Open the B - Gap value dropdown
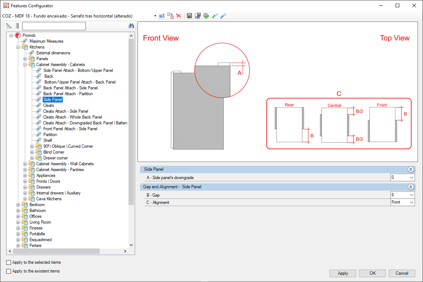The height and width of the screenshot is (282, 423). [x=411, y=195]
